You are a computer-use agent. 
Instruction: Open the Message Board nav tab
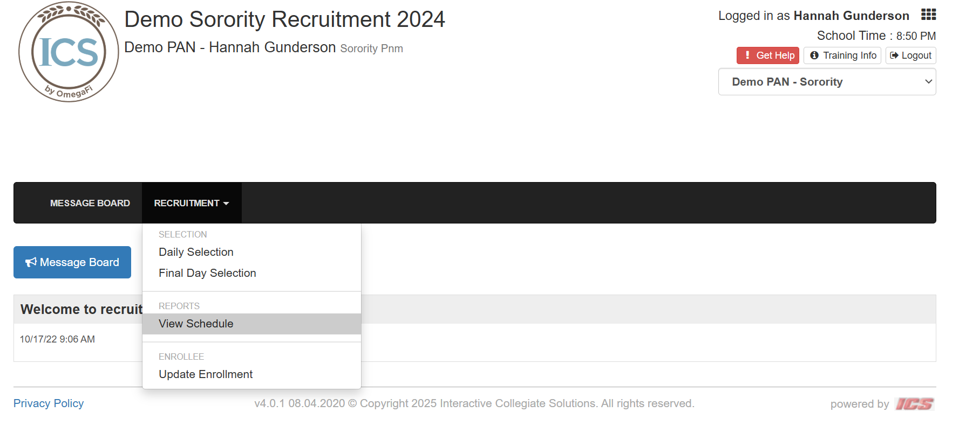click(x=90, y=203)
